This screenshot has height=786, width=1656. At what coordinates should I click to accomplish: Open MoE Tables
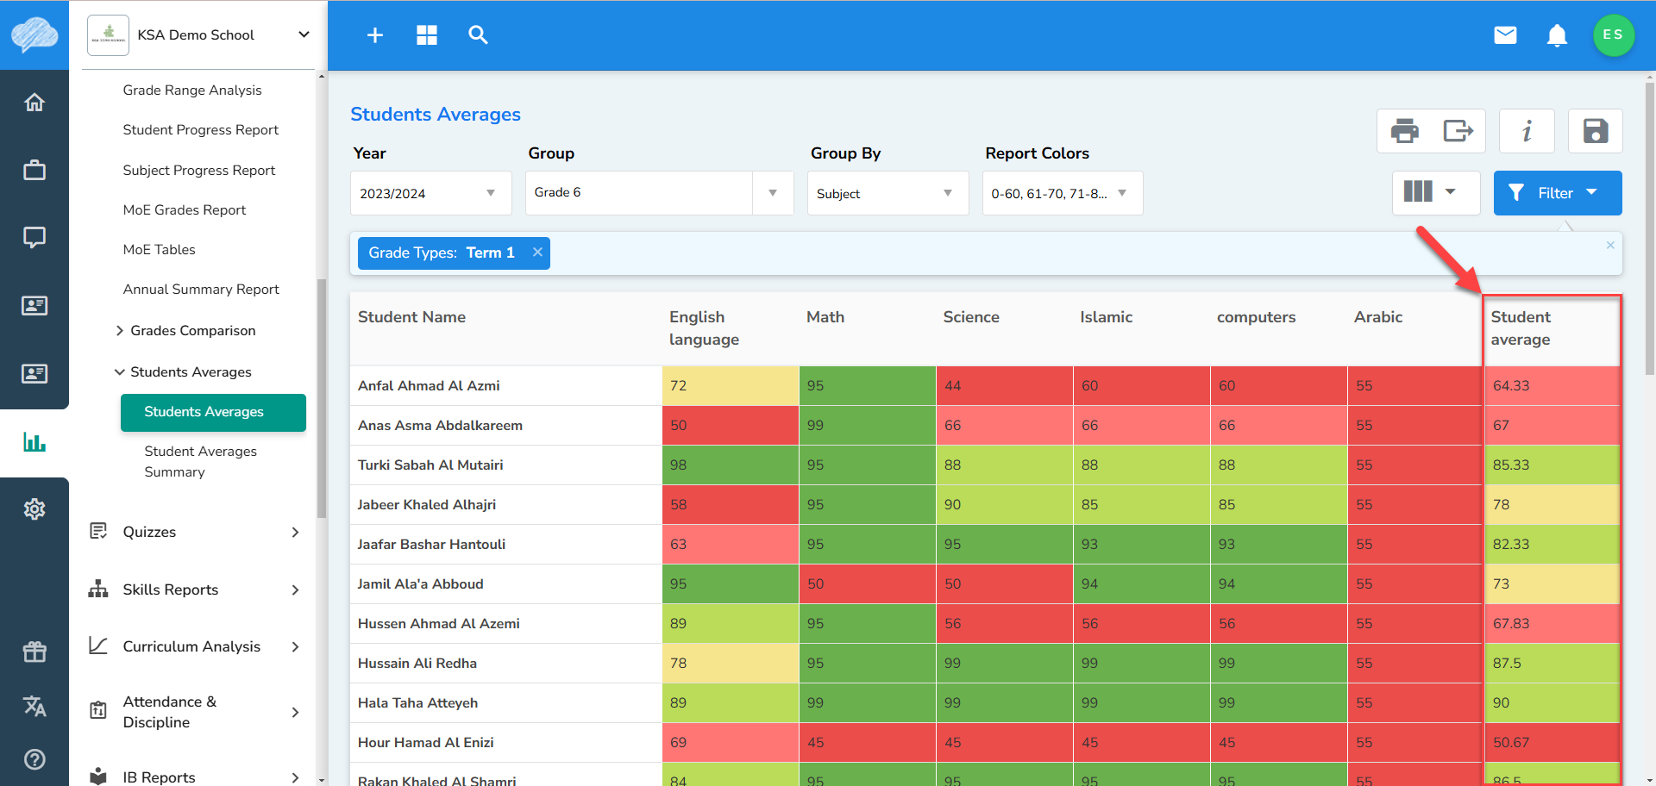160,250
